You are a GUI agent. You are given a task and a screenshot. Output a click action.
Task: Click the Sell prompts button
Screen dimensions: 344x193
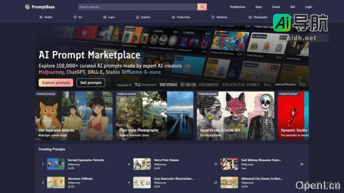(x=91, y=83)
